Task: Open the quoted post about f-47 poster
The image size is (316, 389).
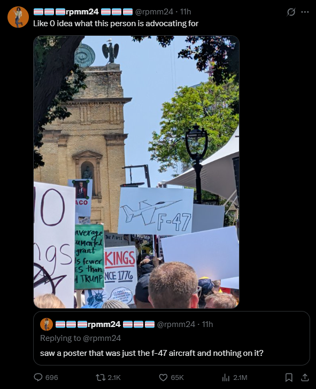Action: (172, 338)
